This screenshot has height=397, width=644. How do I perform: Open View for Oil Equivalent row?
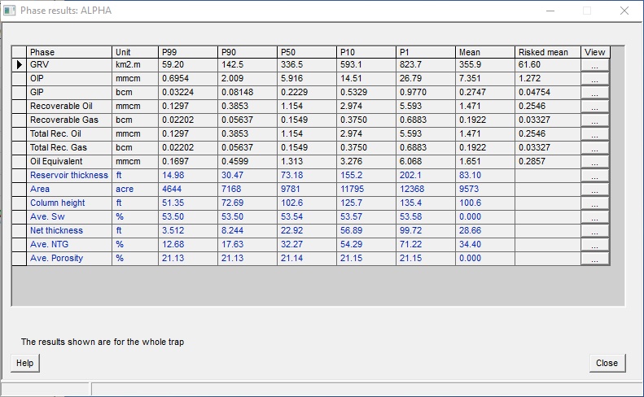click(594, 162)
